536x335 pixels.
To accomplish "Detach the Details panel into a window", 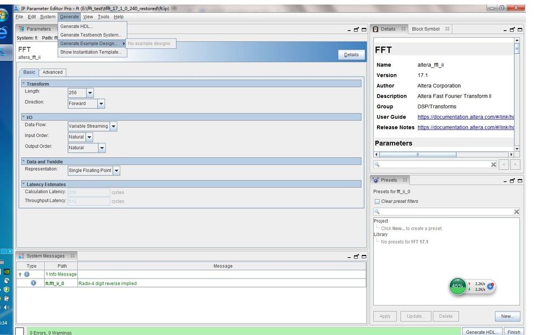I will click(x=512, y=30).
